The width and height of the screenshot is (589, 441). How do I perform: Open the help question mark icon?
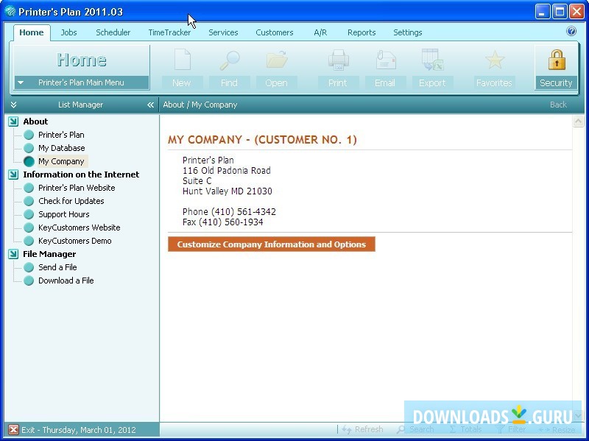[x=571, y=31]
